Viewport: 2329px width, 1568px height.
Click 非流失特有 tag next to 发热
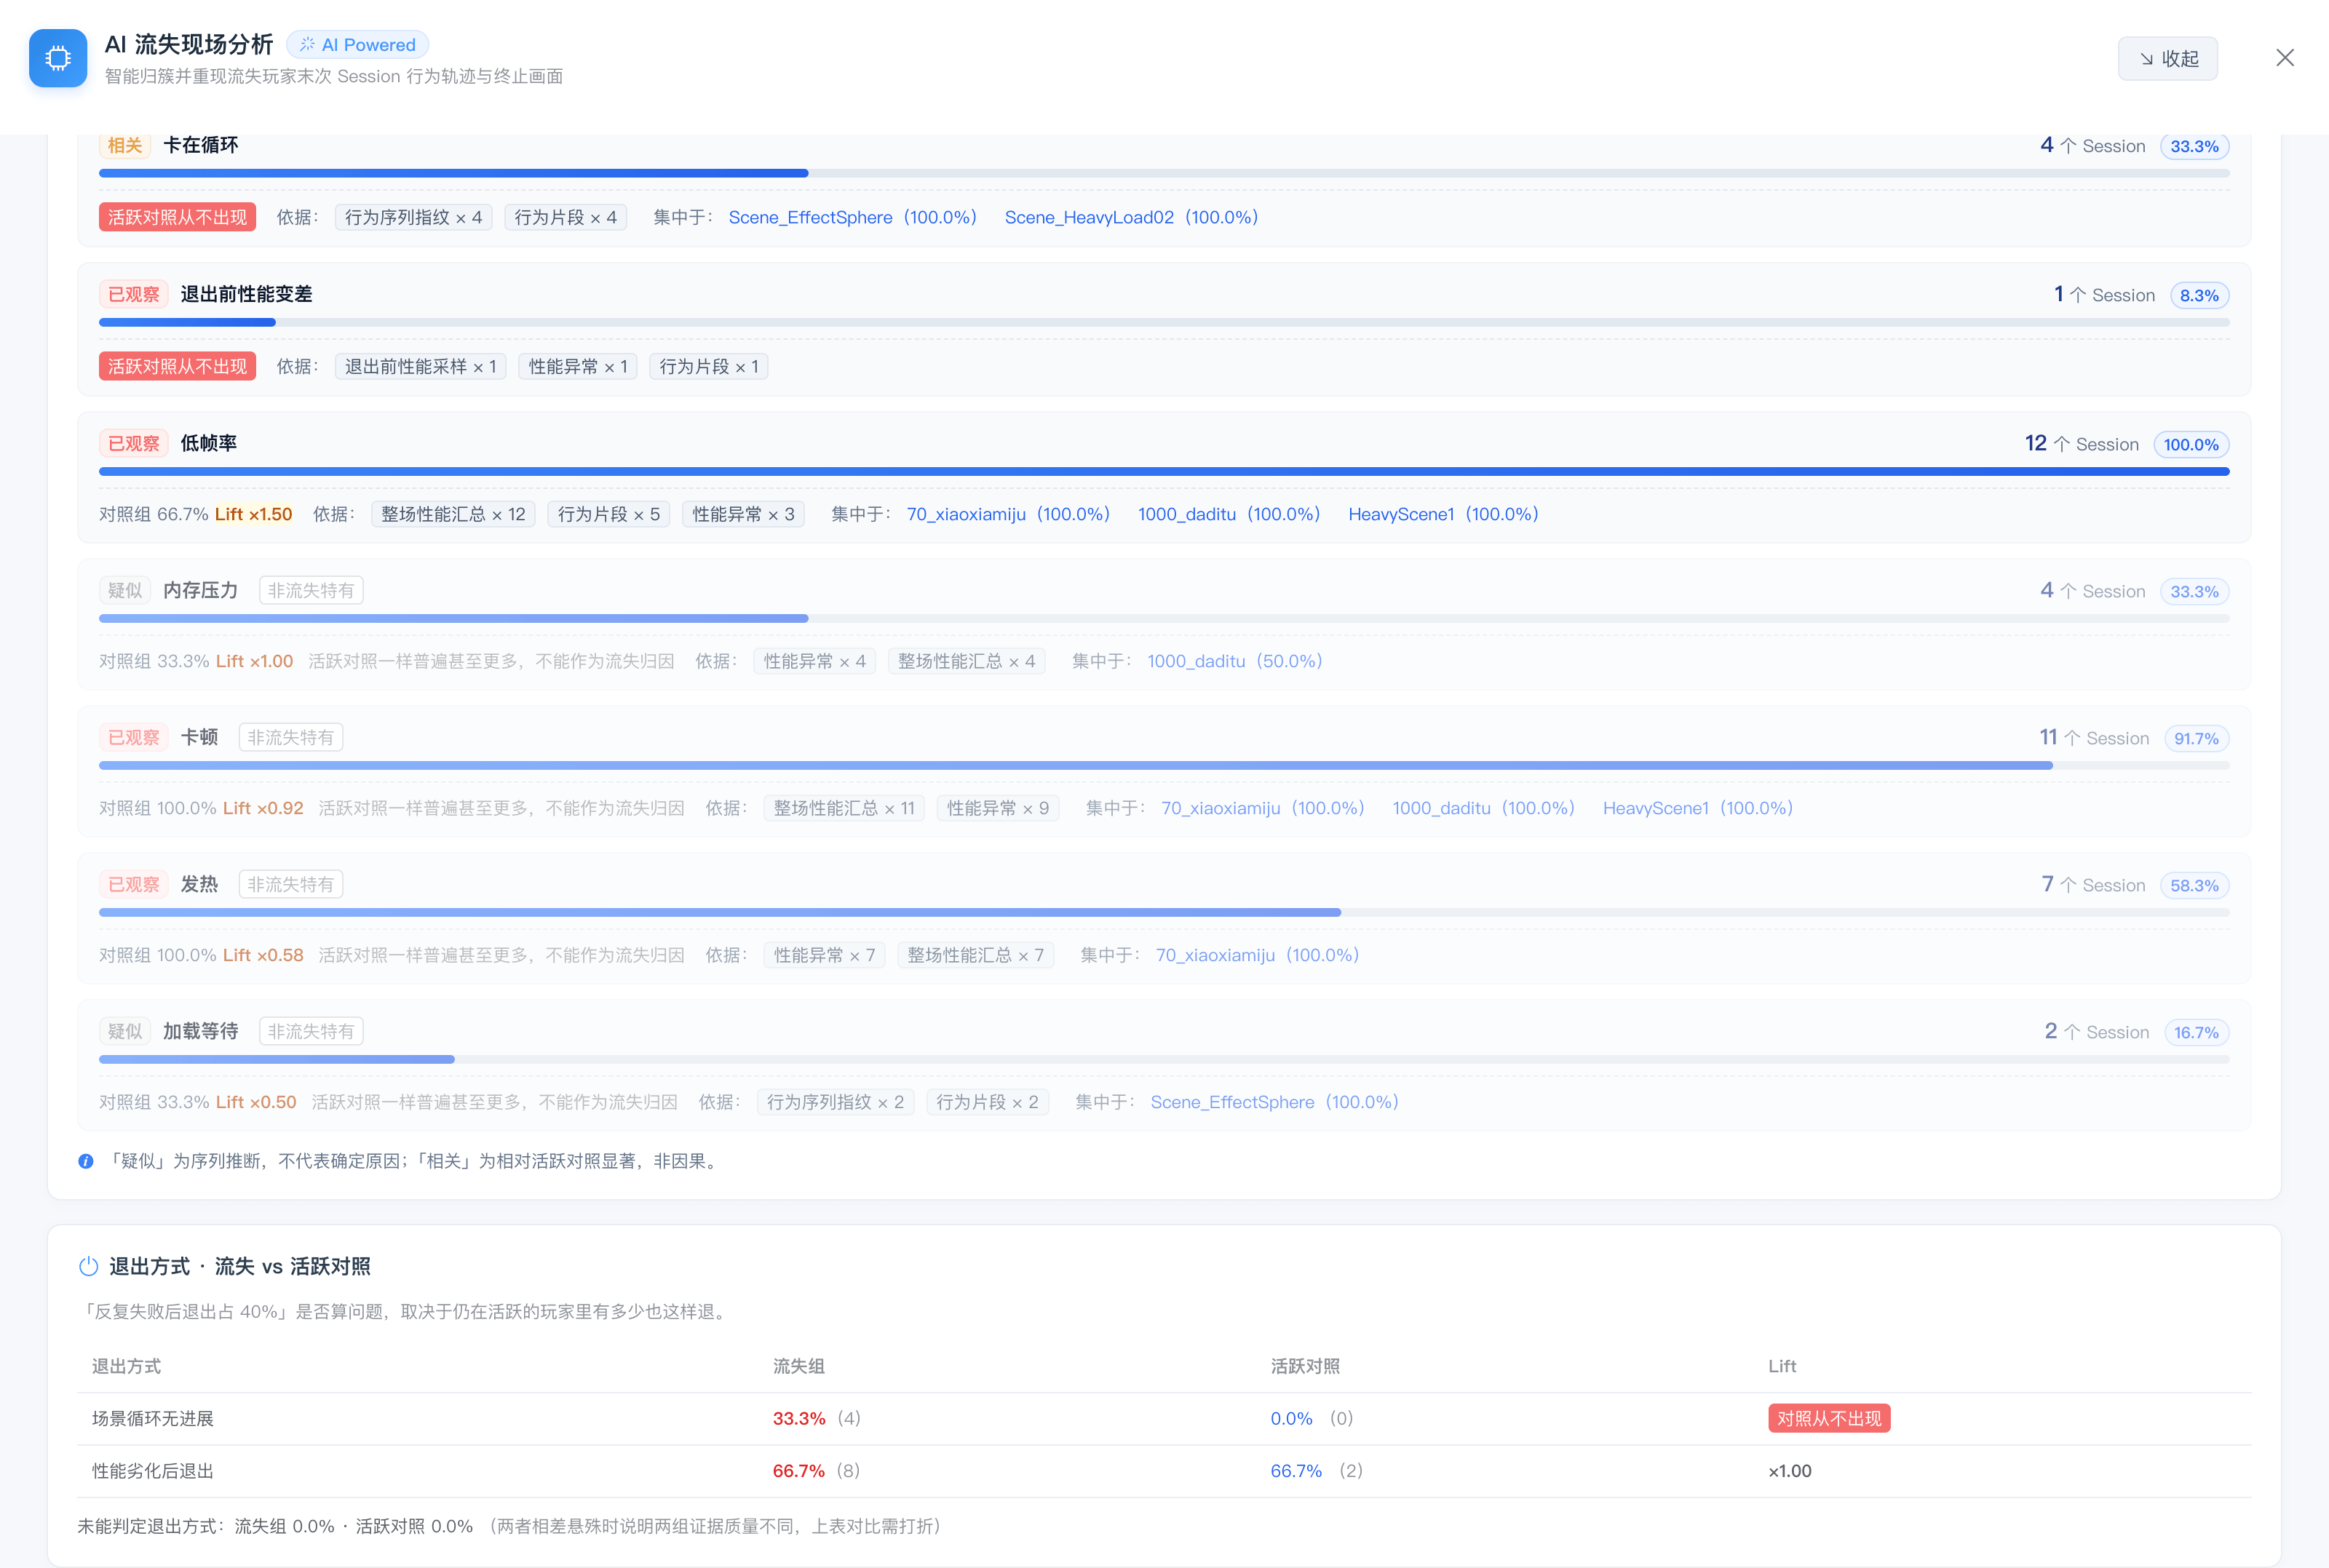click(x=291, y=884)
